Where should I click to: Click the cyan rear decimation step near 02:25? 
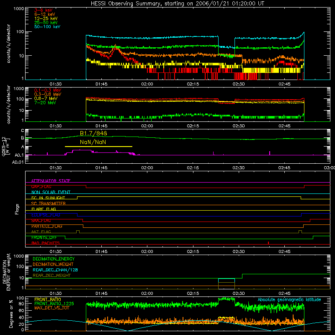coord(227,279)
